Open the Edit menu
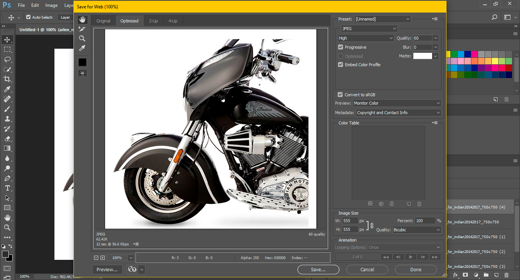Image resolution: width=520 pixels, height=280 pixels. point(35,5)
